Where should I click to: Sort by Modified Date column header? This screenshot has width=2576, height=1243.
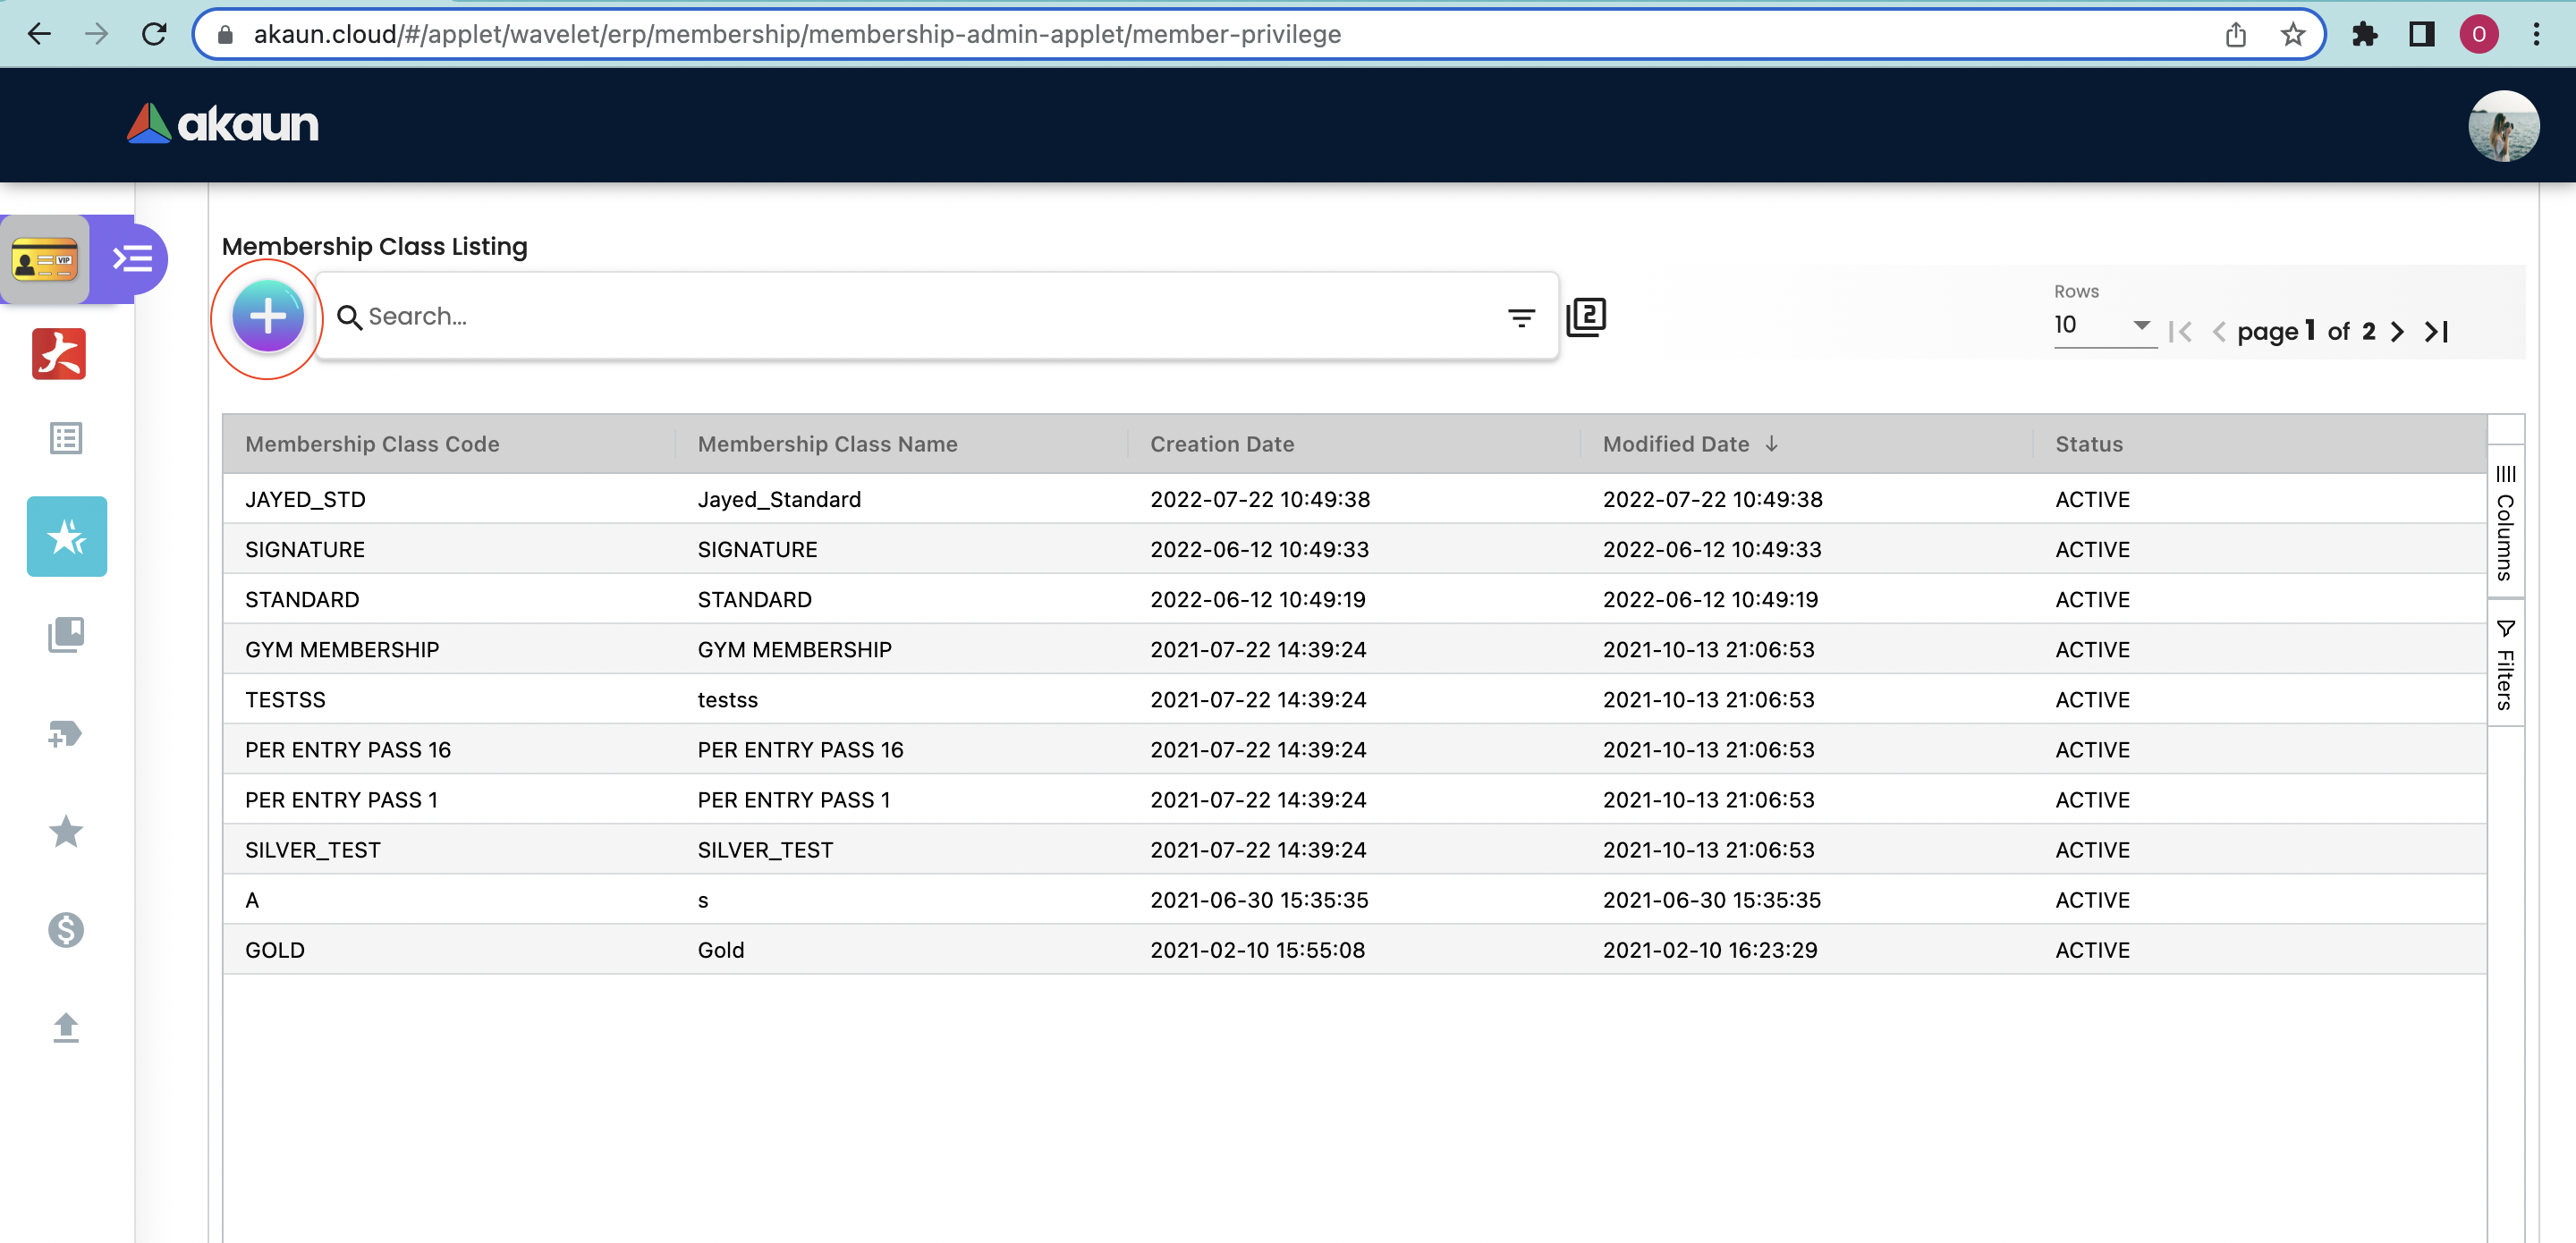click(1676, 444)
